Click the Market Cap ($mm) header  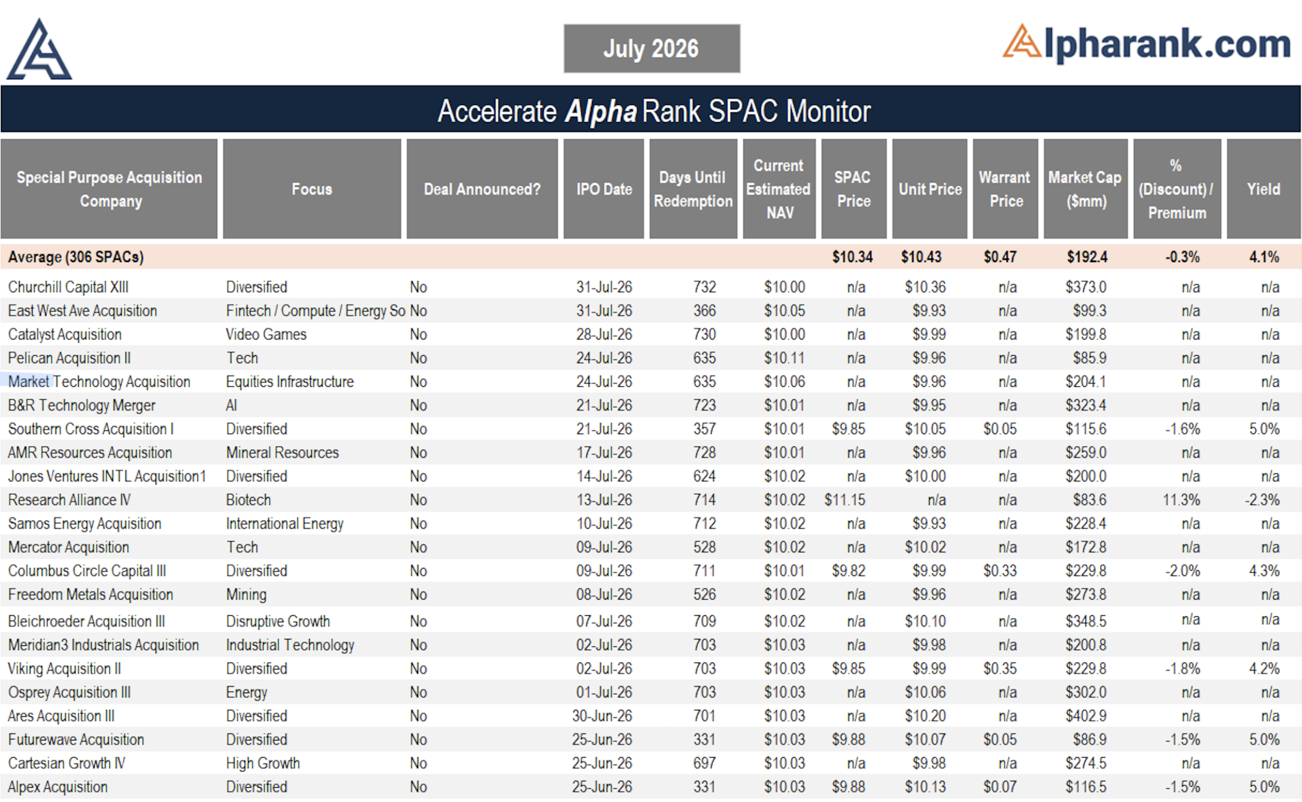[x=1085, y=189]
